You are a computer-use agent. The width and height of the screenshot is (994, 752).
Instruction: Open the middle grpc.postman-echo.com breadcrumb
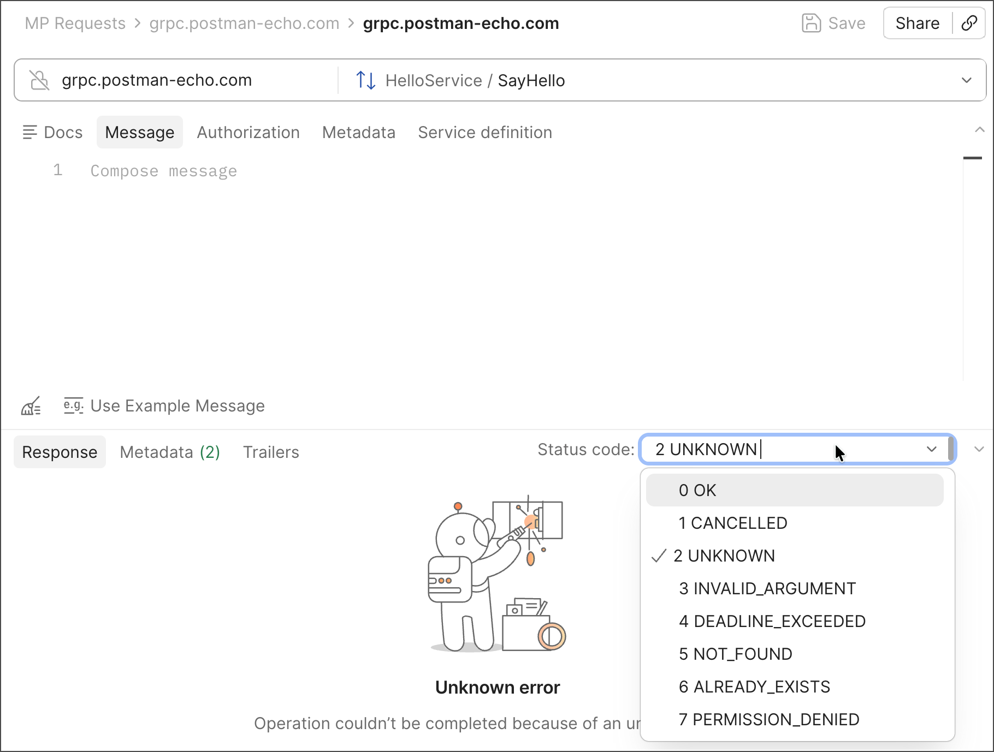click(244, 23)
